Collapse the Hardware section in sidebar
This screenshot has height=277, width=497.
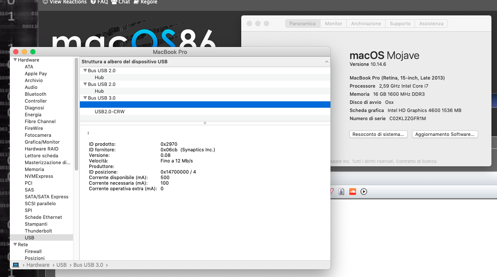pyautogui.click(x=15, y=60)
